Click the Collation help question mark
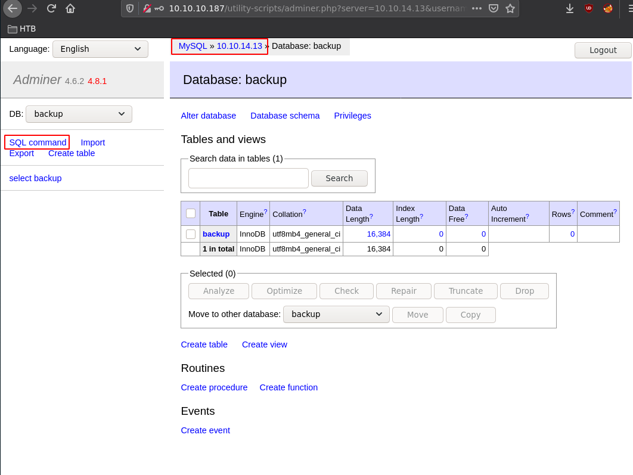 (305, 212)
